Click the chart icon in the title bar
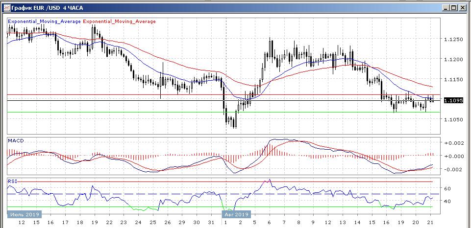This screenshot has height=228, width=471. [x=6, y=7]
